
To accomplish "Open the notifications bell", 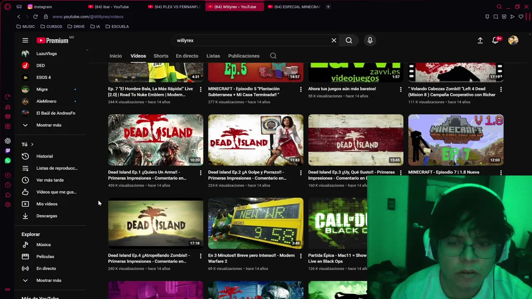I will tap(495, 40).
